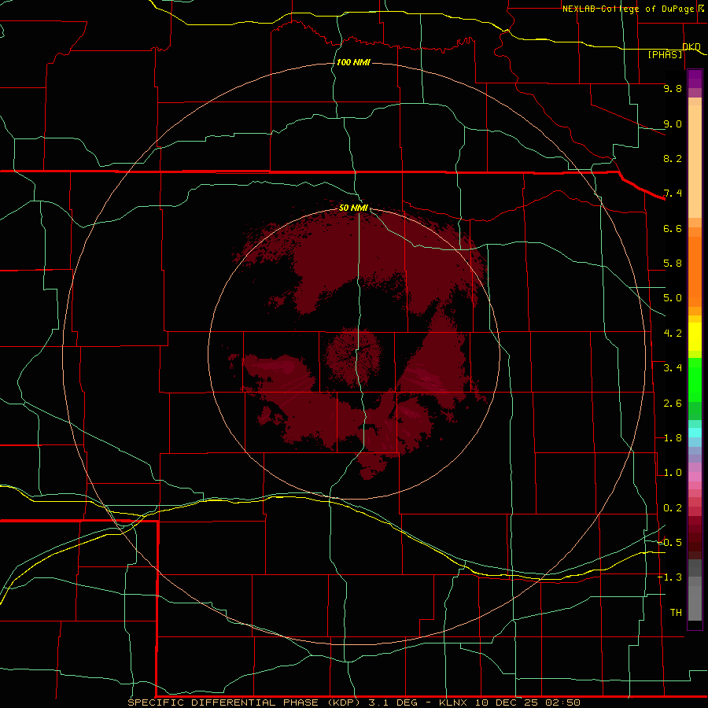
Task: Click the 4.2 scale value
Action: point(673,334)
